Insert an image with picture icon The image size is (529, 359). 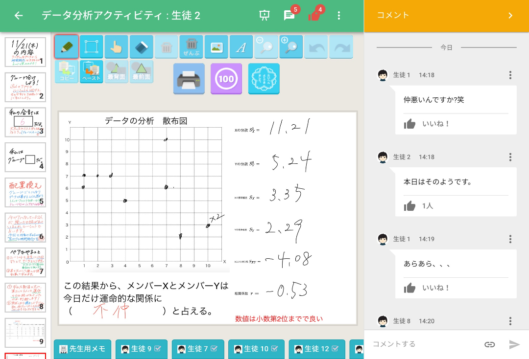click(x=216, y=47)
